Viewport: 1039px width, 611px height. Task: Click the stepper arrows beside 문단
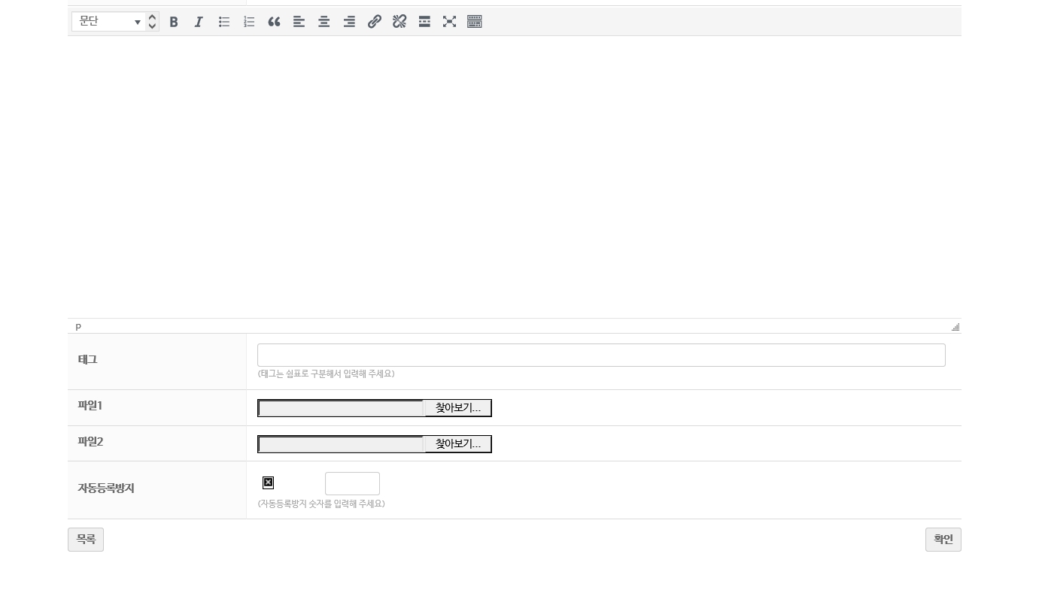coord(152,22)
